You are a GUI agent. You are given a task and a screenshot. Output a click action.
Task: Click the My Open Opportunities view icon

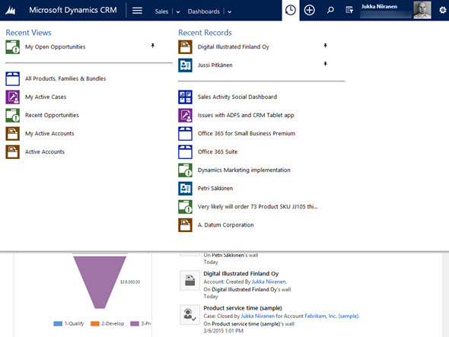[x=13, y=47]
